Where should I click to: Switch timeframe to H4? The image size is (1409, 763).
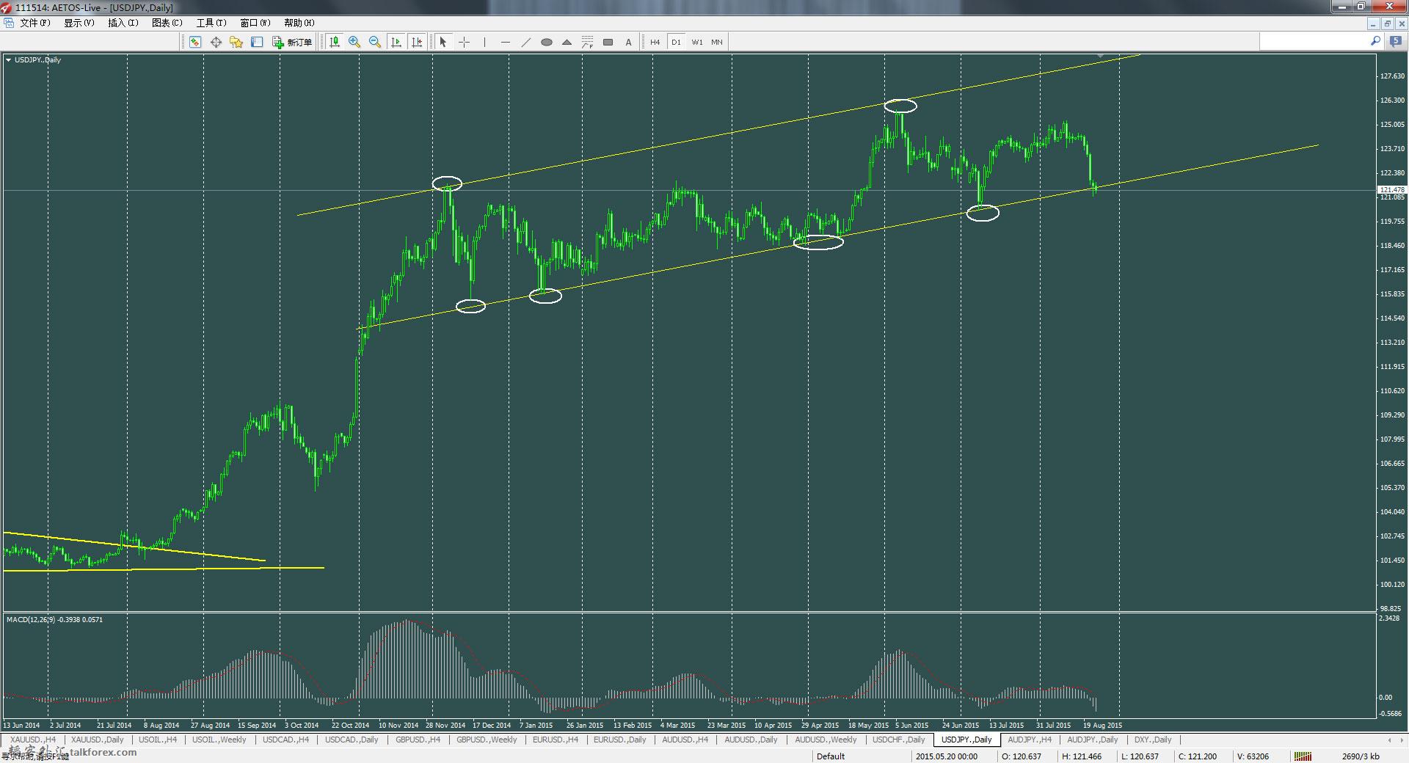point(655,42)
